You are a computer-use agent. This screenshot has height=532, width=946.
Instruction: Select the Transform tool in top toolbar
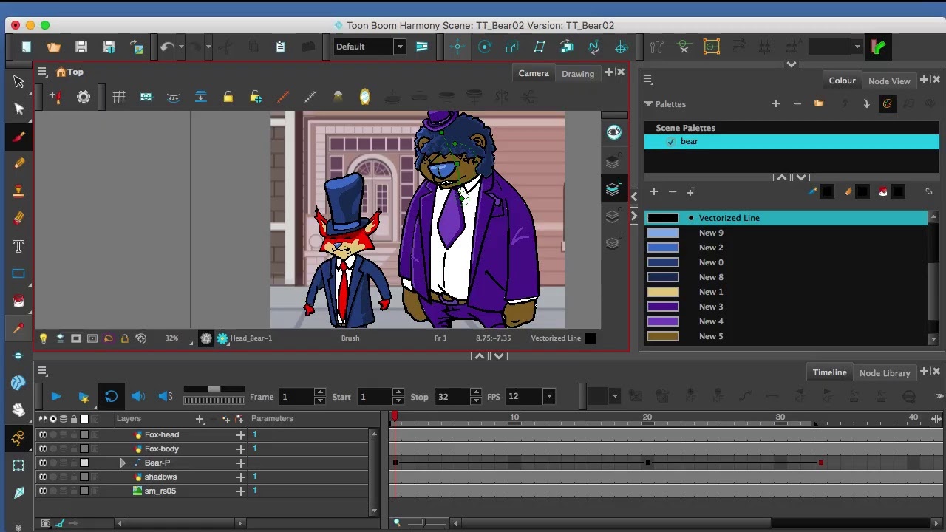pos(457,47)
